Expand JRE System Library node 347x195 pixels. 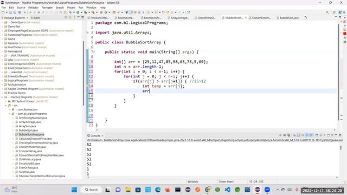click(6, 101)
